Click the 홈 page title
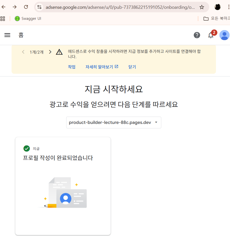This screenshot has height=236, width=230. [x=21, y=35]
